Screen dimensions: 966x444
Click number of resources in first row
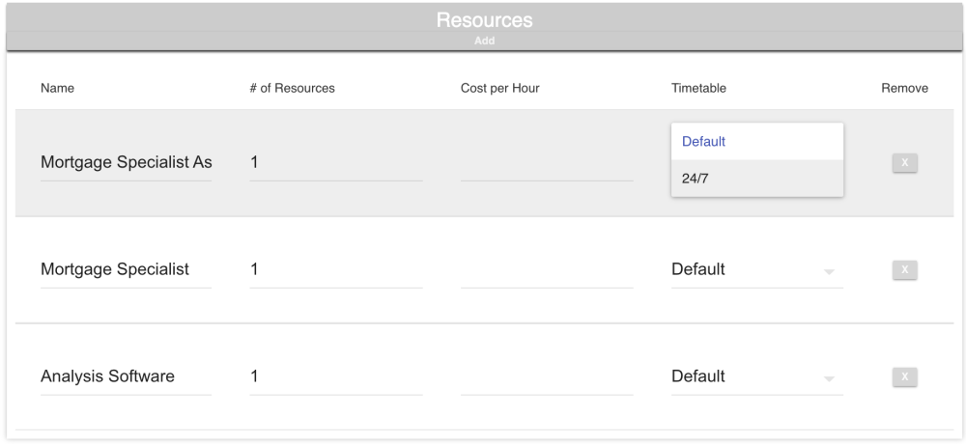(x=335, y=163)
